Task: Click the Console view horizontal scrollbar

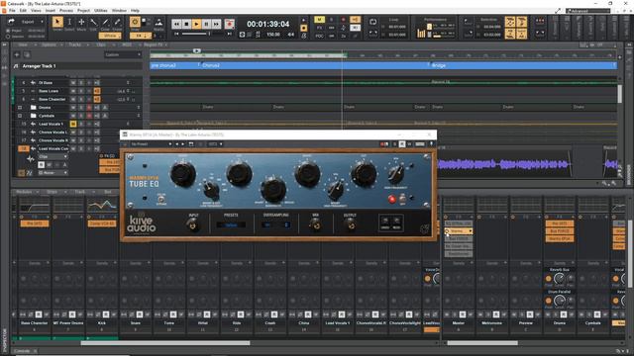Action: pos(165,343)
